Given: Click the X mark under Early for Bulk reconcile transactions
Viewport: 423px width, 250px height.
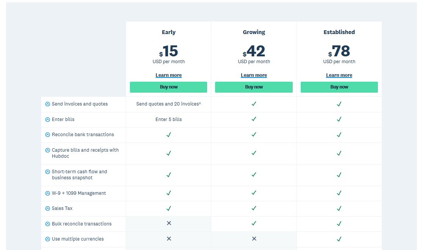Looking at the screenshot, I should [x=169, y=224].
